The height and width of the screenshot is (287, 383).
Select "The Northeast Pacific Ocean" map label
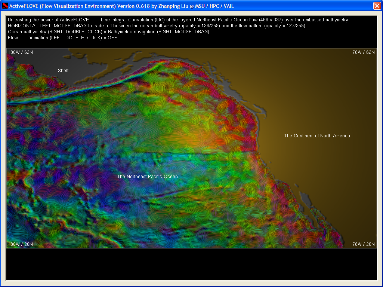click(147, 177)
